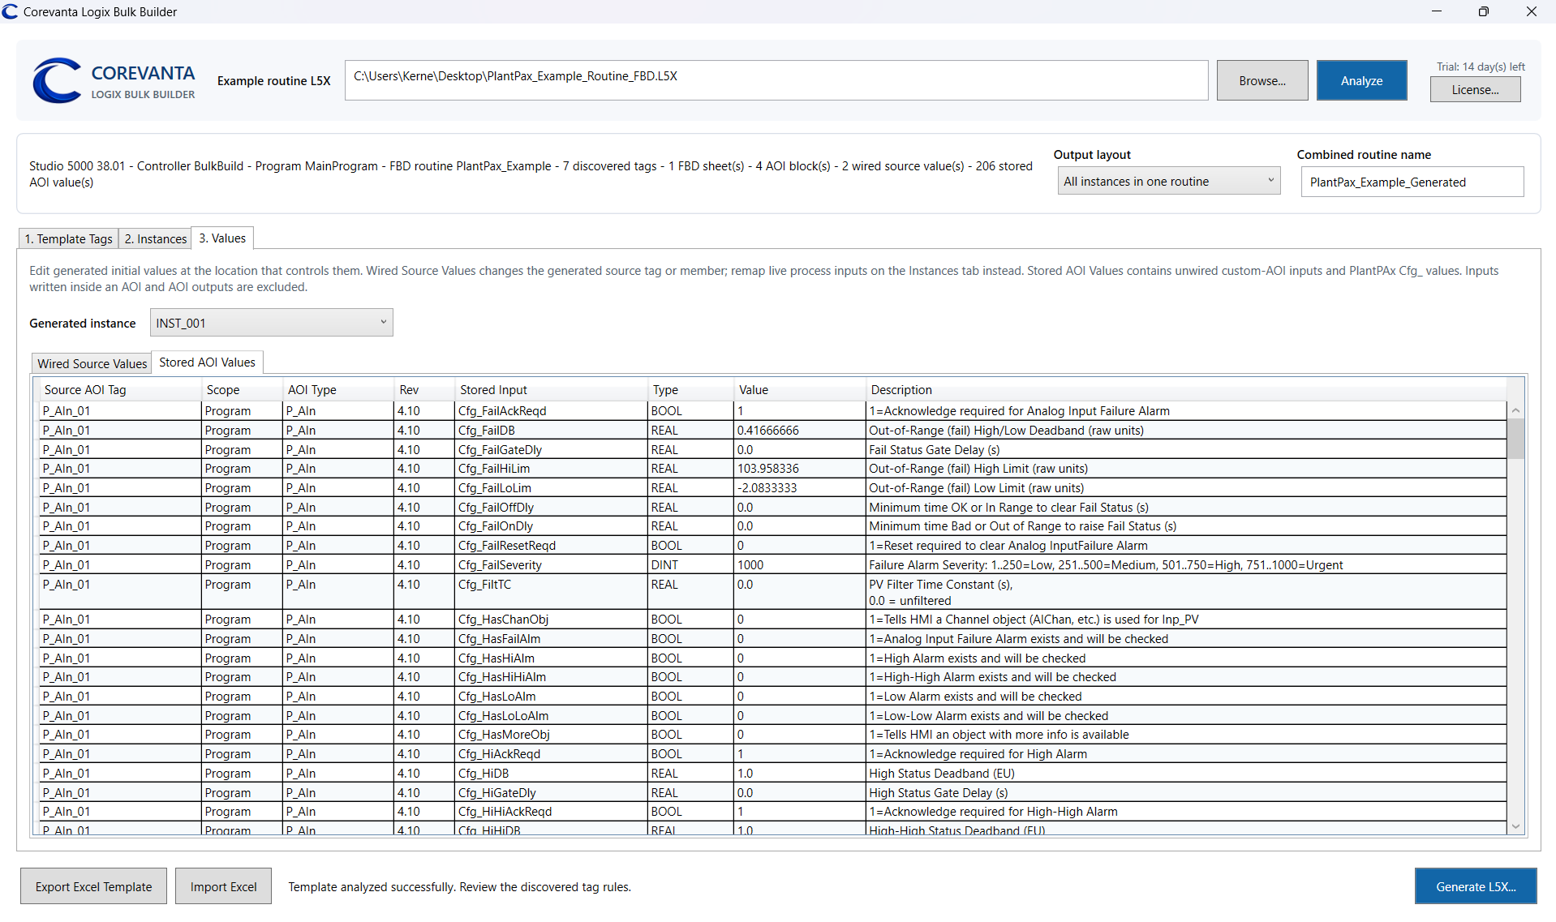Open the License dialog

tap(1475, 89)
